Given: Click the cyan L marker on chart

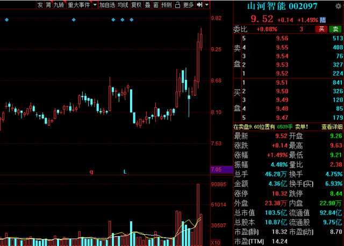Looking at the screenshot, I should tap(125, 172).
